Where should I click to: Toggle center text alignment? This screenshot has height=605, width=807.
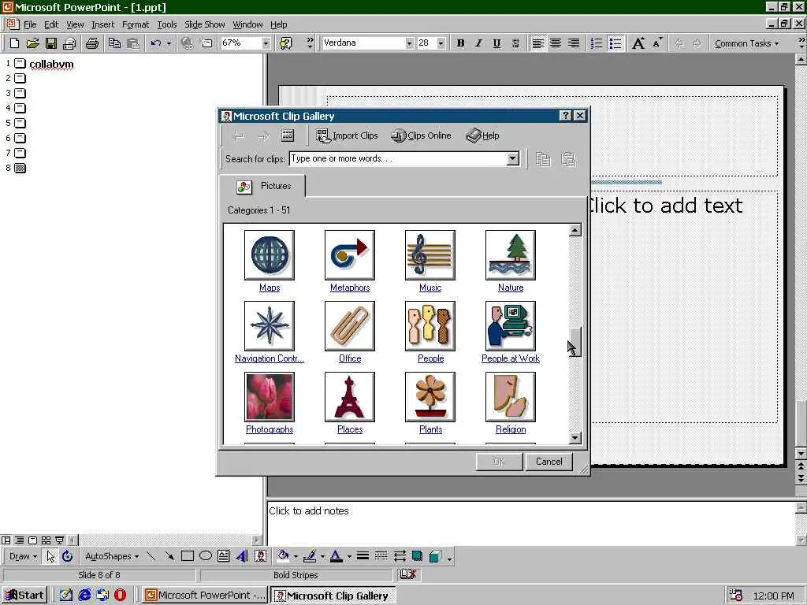pyautogui.click(x=556, y=43)
